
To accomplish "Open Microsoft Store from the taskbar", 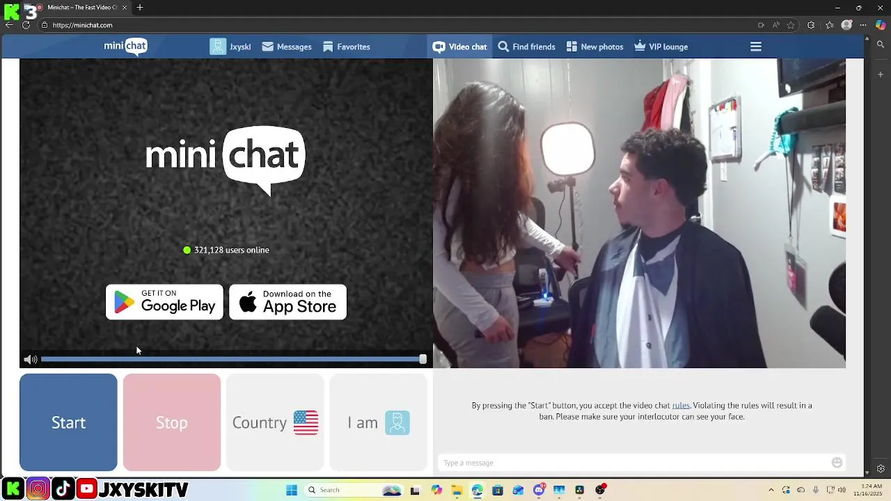I will pos(498,490).
